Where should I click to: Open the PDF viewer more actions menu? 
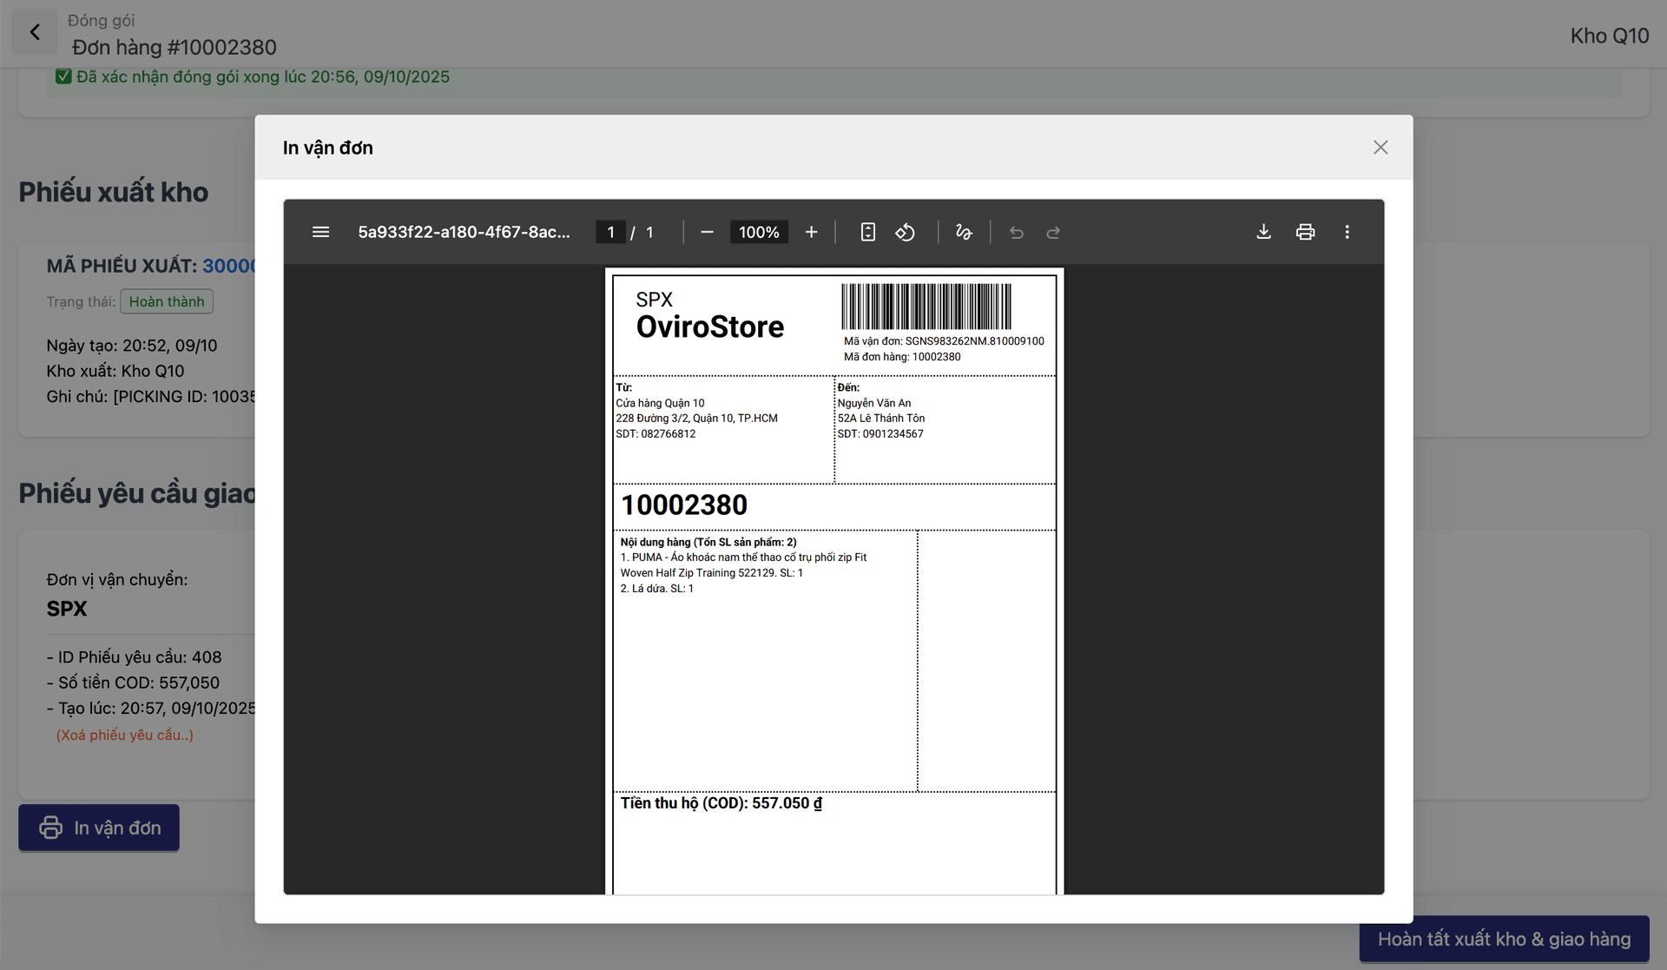tap(1347, 232)
